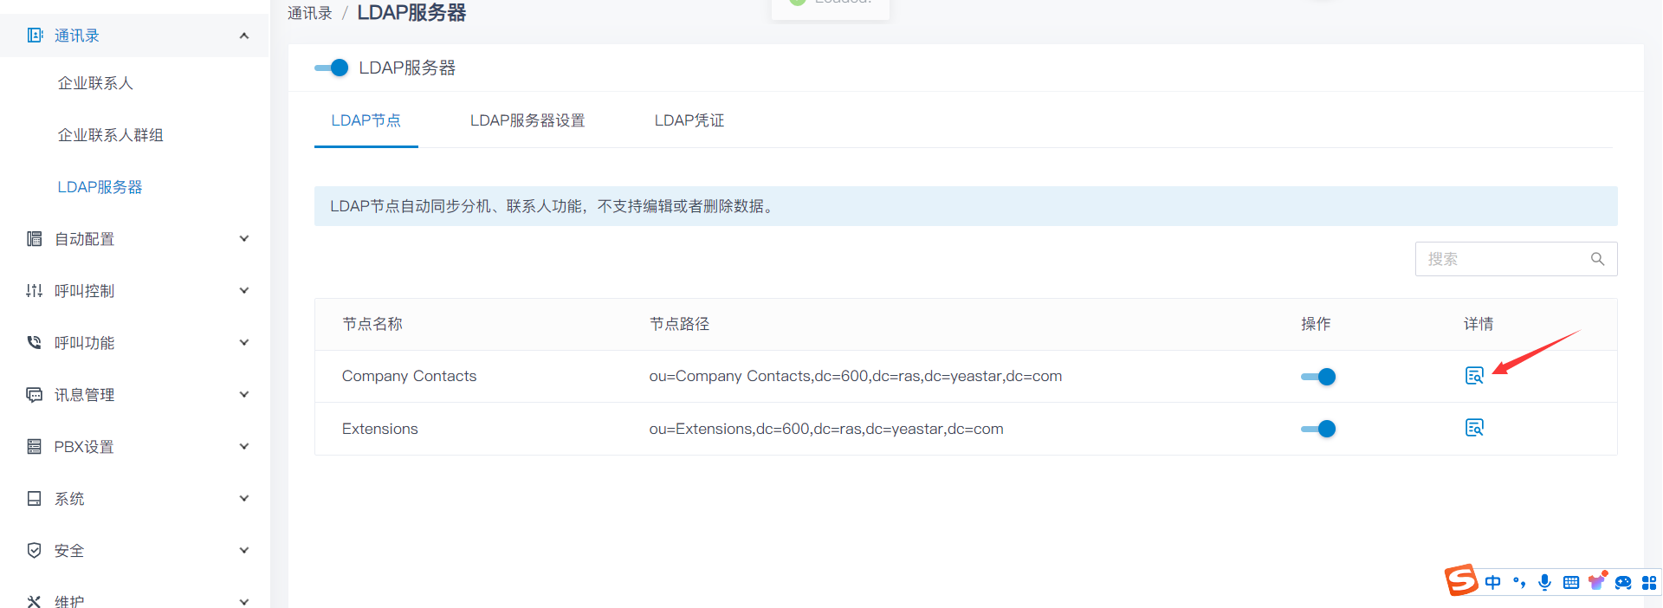Click the security shield icon in sidebar

click(35, 551)
